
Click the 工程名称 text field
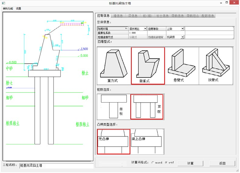pyautogui.click(x=56, y=166)
